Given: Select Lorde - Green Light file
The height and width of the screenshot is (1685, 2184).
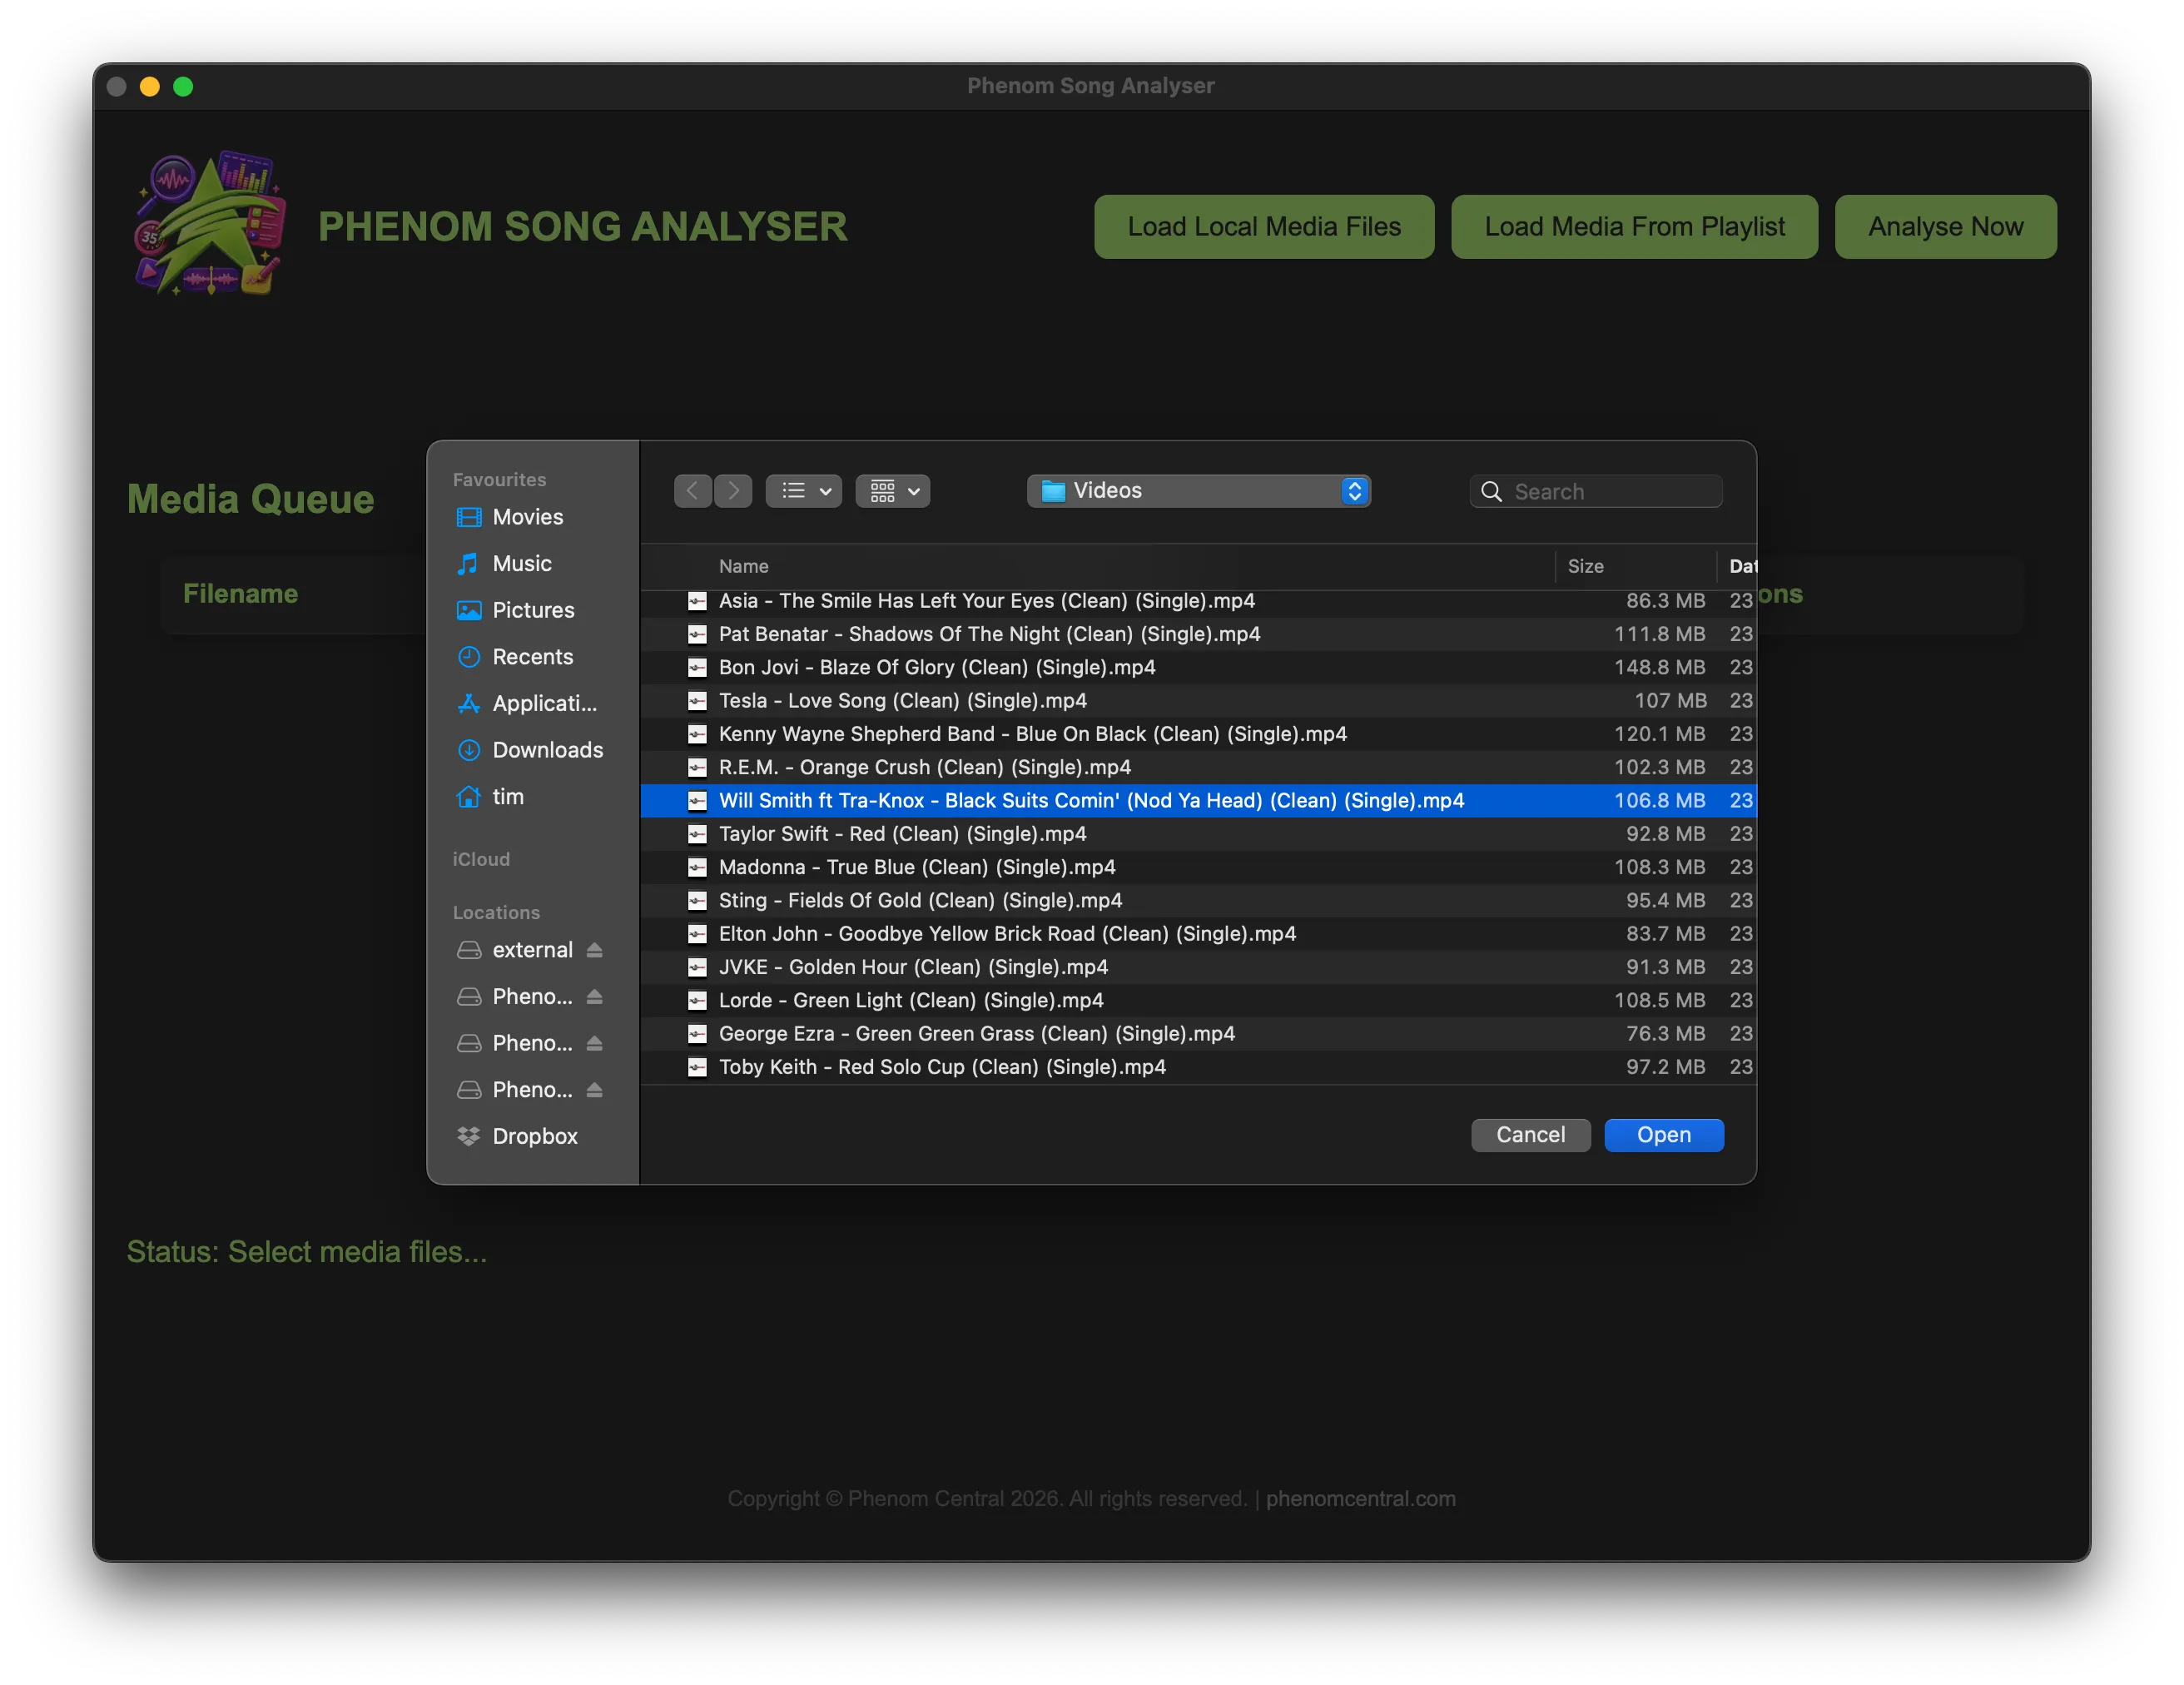Looking at the screenshot, I should 1198,1000.
